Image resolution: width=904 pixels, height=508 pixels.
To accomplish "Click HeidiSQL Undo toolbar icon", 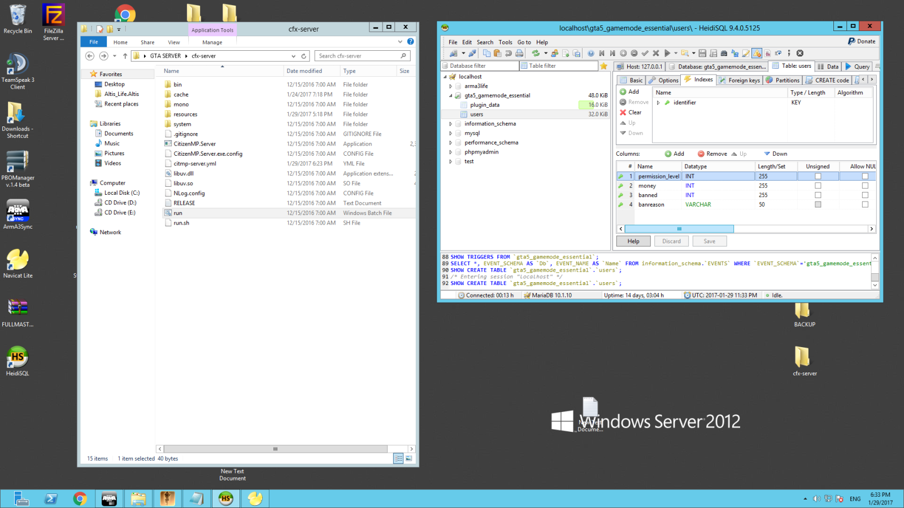I will point(508,53).
